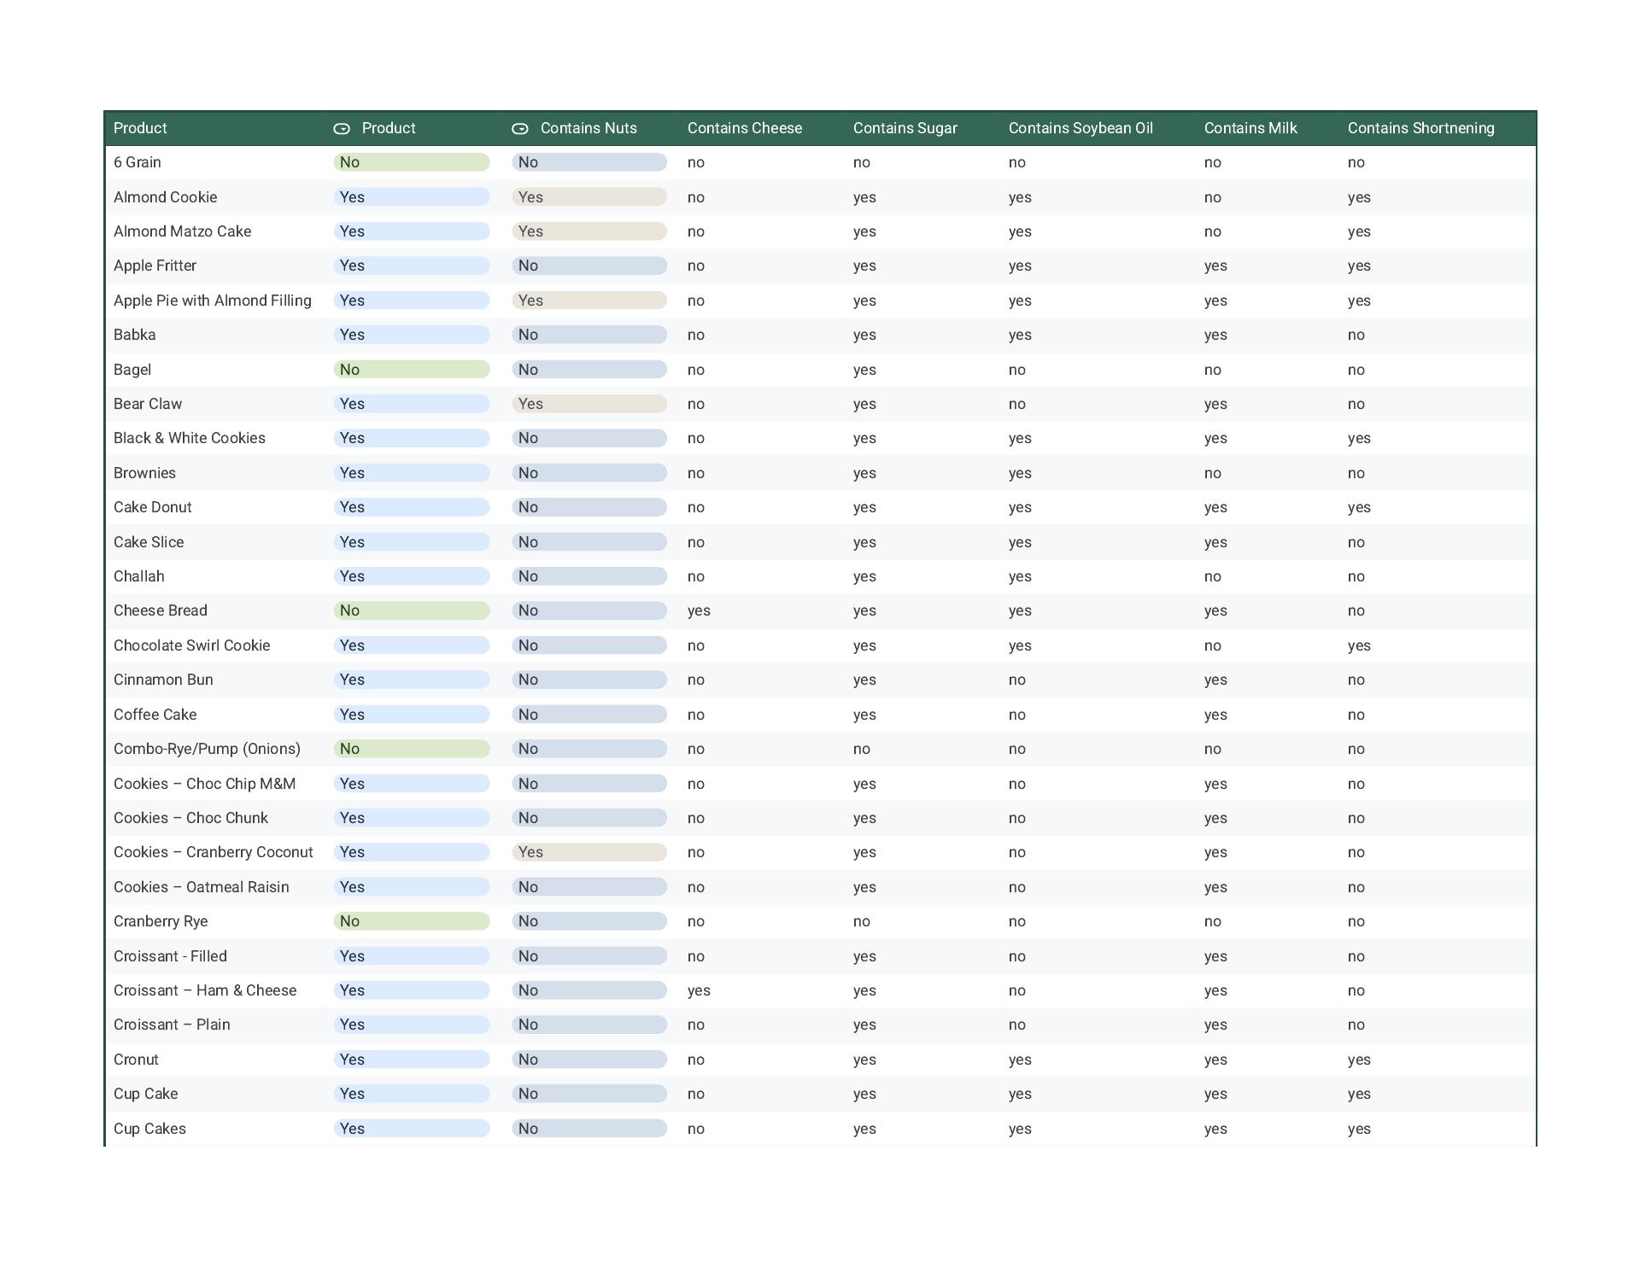
Task: Open Product dropdown chip for Cheese Bread
Action: pyautogui.click(x=411, y=610)
